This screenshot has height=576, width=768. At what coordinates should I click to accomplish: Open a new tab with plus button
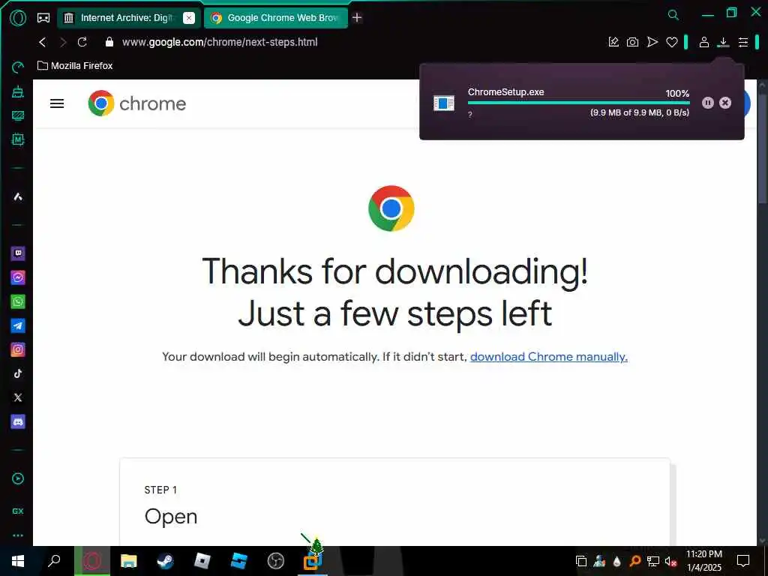pyautogui.click(x=357, y=18)
